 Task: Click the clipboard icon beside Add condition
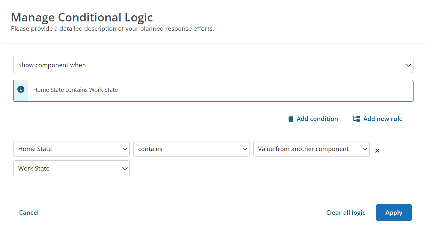(x=291, y=119)
